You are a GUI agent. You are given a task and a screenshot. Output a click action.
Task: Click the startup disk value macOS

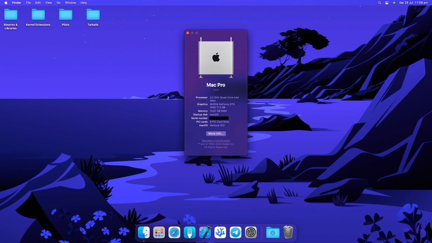(214, 115)
